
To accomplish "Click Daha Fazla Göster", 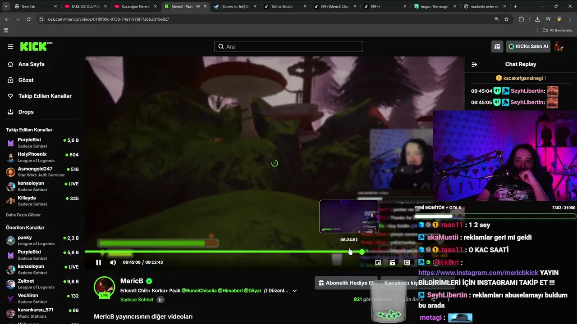I will tap(23, 215).
